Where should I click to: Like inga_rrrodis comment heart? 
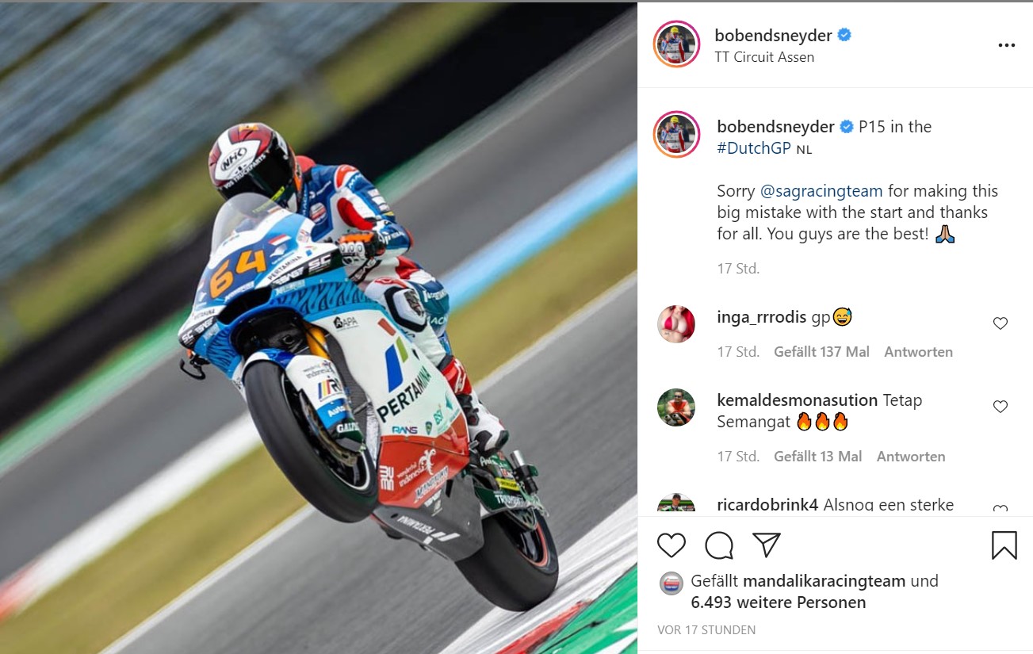[x=1000, y=323]
